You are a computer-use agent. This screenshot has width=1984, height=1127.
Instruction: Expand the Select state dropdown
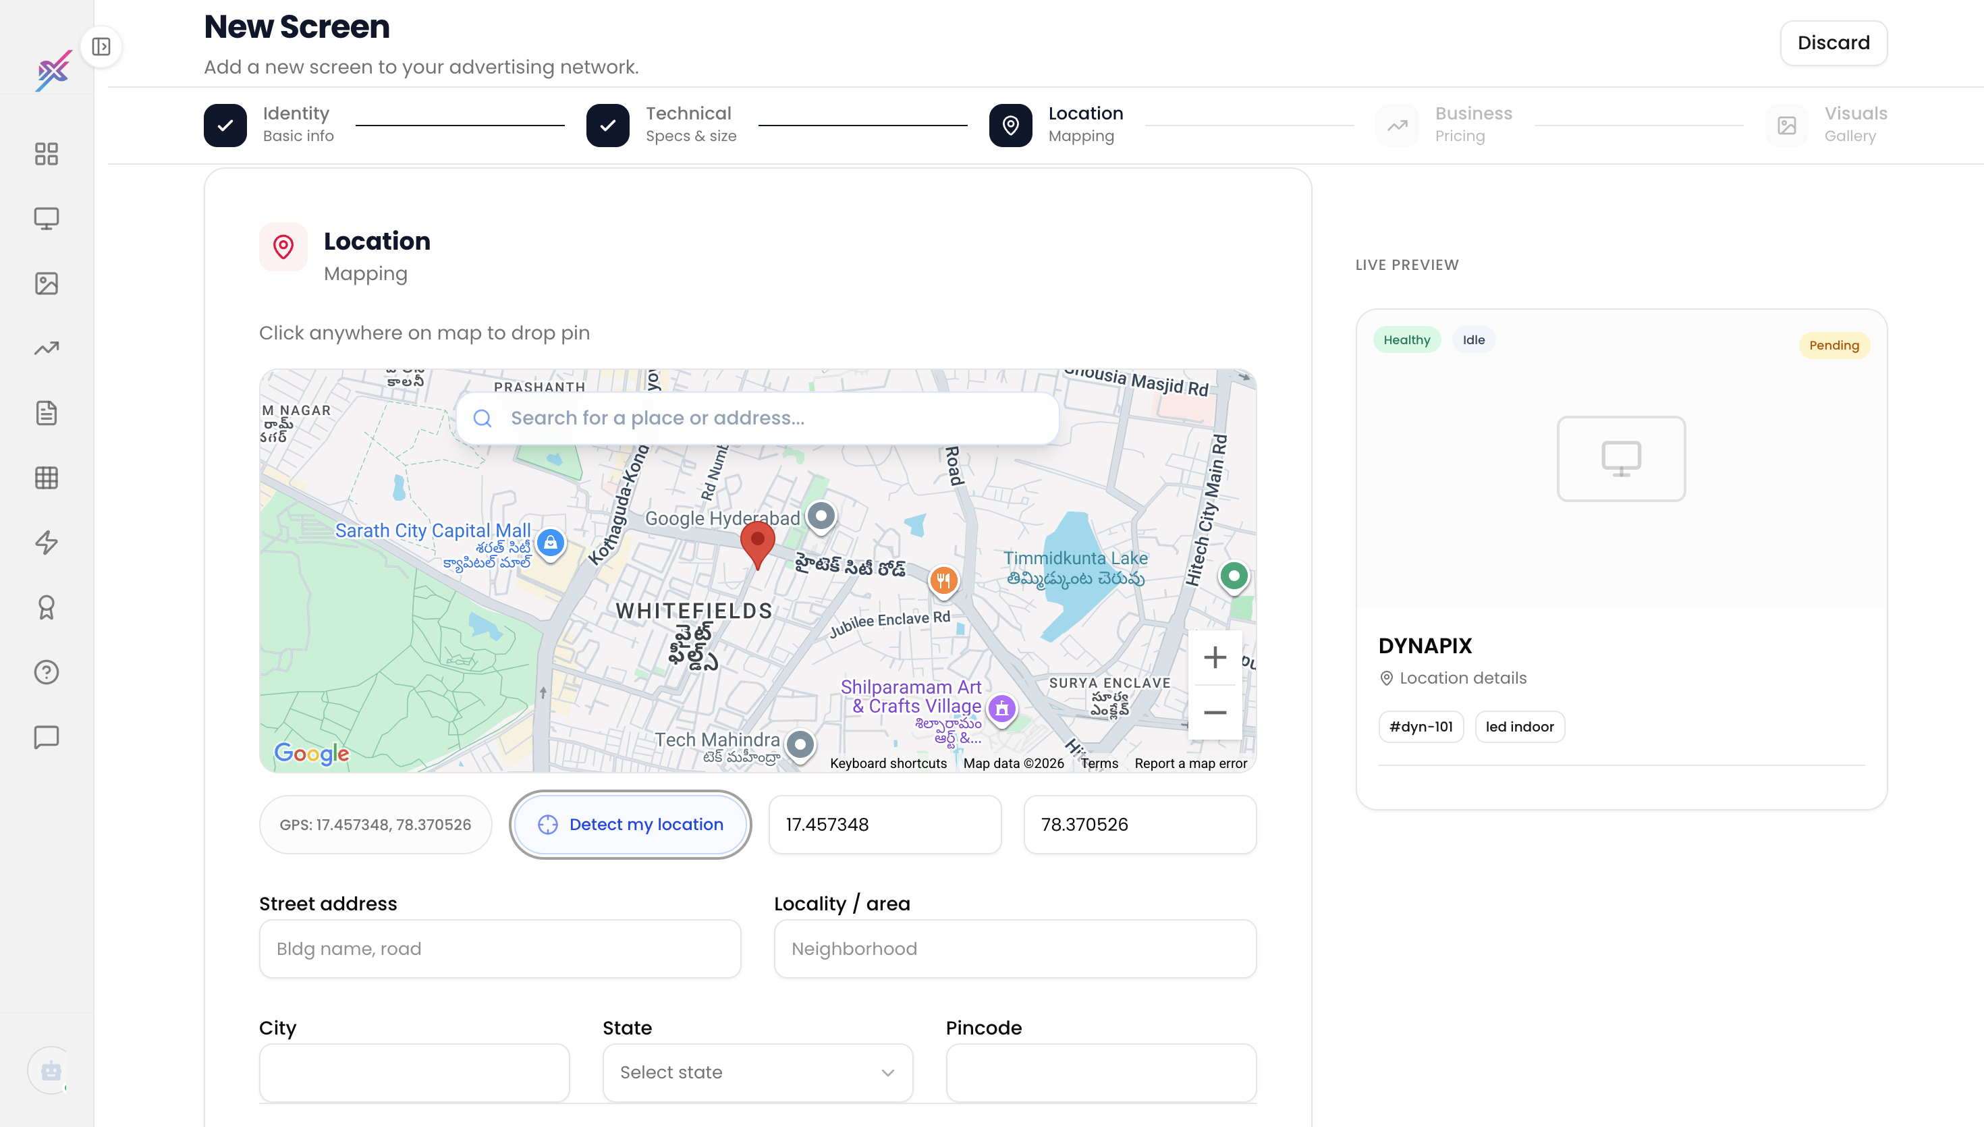(758, 1072)
